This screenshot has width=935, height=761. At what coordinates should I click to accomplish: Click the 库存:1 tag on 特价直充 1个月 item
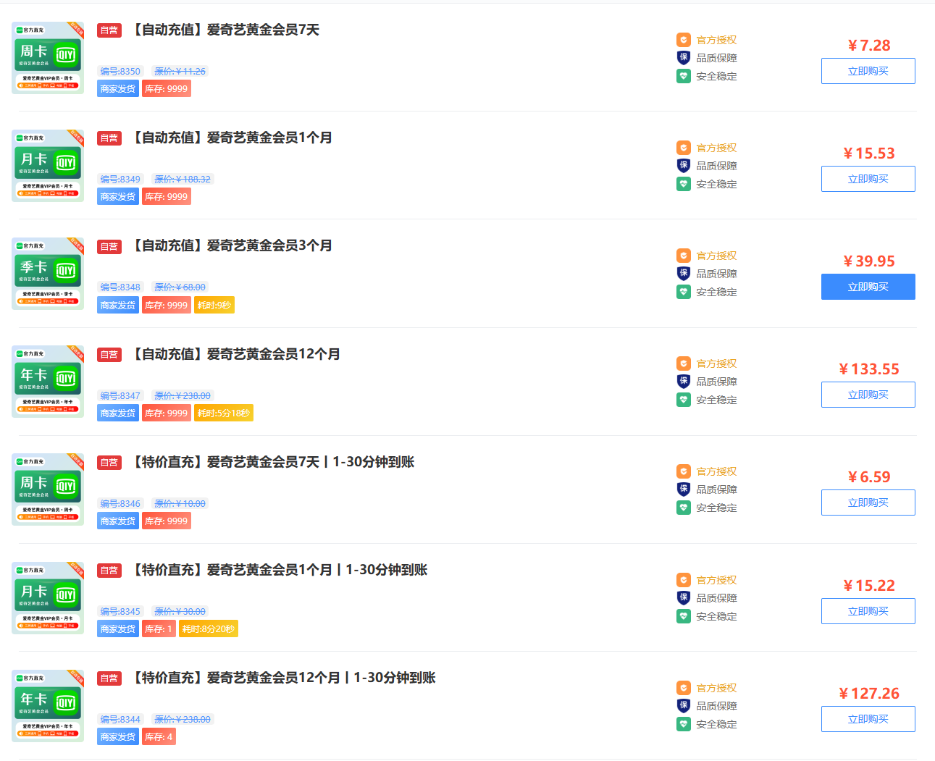coord(158,628)
